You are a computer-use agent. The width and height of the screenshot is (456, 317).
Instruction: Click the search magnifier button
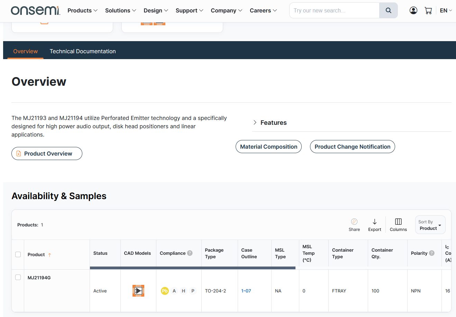[x=388, y=10]
